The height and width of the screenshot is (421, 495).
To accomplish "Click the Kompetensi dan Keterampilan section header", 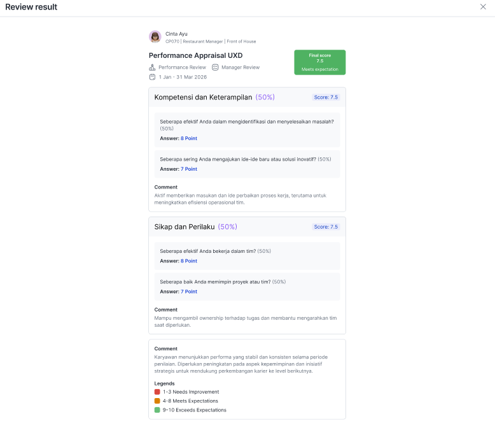I will coord(247,97).
